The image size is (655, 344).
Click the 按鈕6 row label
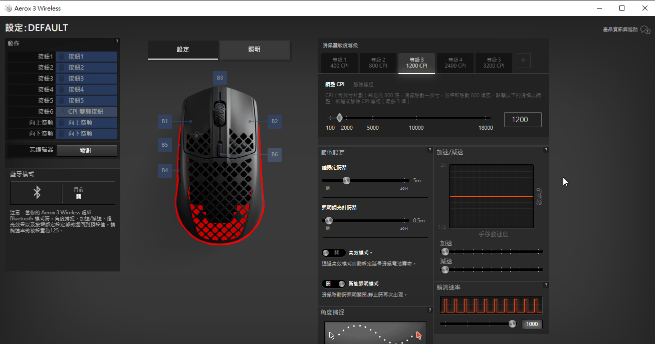pos(46,112)
